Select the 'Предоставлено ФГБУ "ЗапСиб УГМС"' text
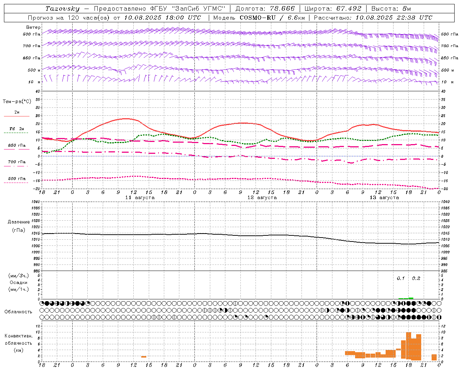This screenshot has width=460, height=368. (x=159, y=9)
